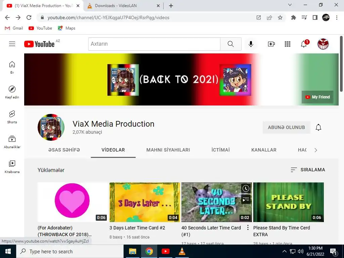Screen dimensions: 344x258
Task: Go to Ev home in sidebar
Action: click(x=12, y=68)
